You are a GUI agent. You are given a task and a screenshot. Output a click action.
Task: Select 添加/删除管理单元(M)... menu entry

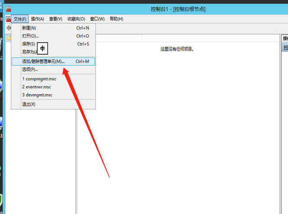click(43, 62)
